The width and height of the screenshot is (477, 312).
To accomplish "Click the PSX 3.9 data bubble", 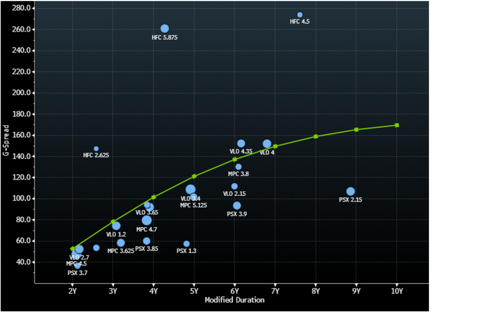I will (x=237, y=206).
